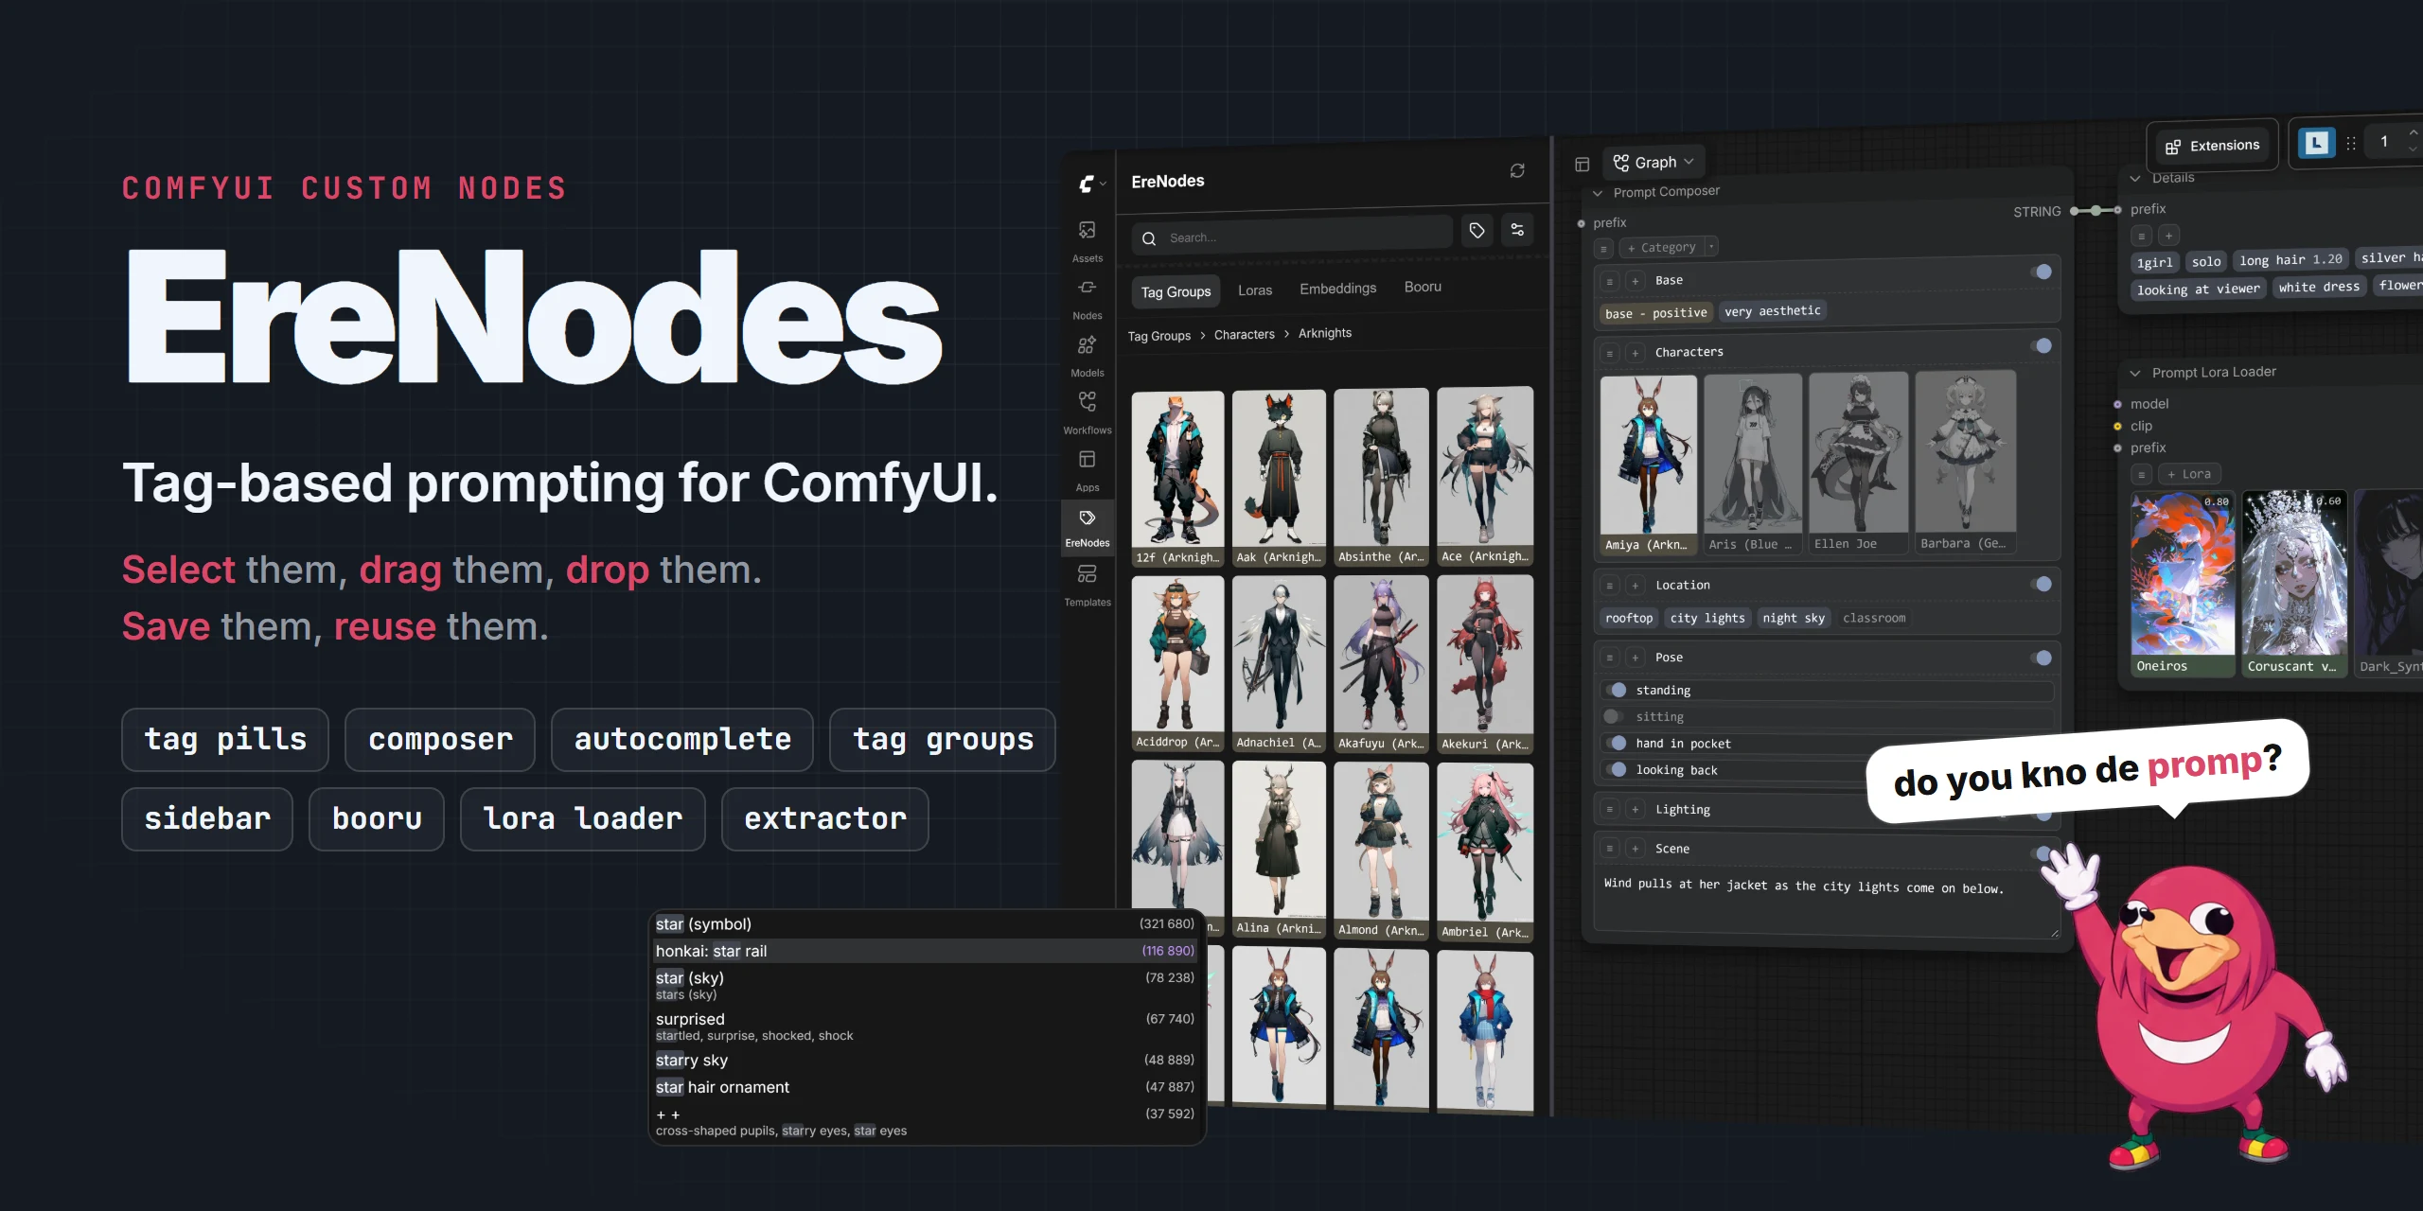Switch to the Tag Groups tab
Image resolution: width=2423 pixels, height=1211 pixels.
tap(1176, 291)
